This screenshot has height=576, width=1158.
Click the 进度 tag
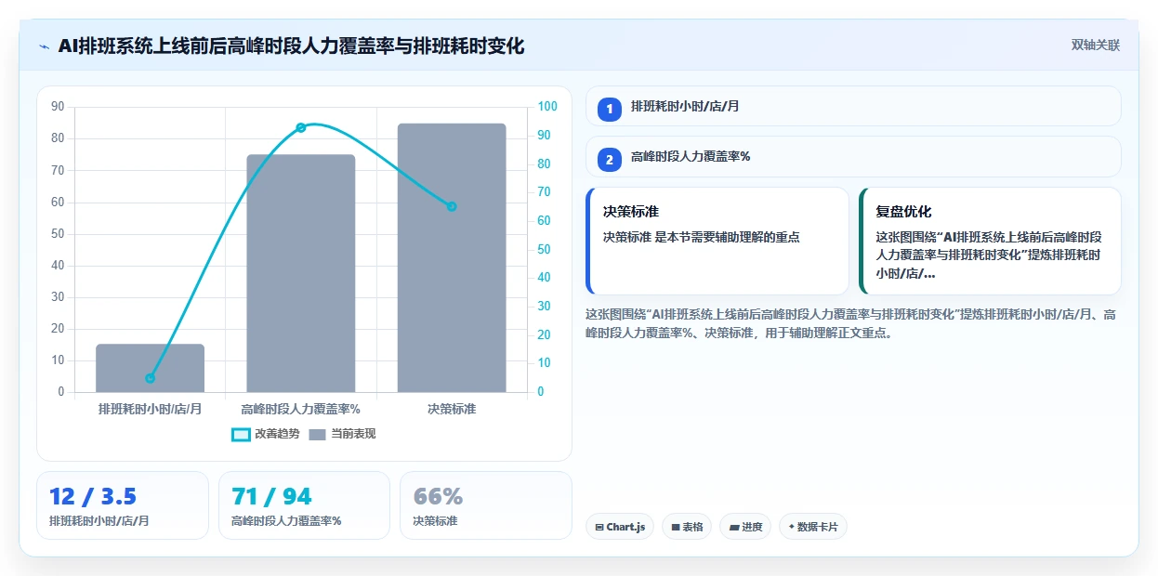(745, 527)
